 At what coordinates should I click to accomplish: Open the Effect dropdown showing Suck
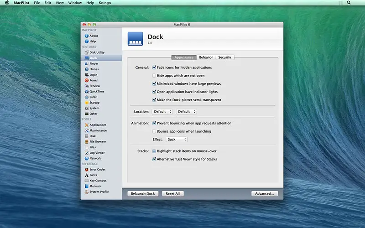click(x=177, y=140)
